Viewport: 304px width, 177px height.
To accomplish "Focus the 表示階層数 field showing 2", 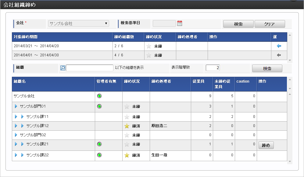I will pos(213,68).
